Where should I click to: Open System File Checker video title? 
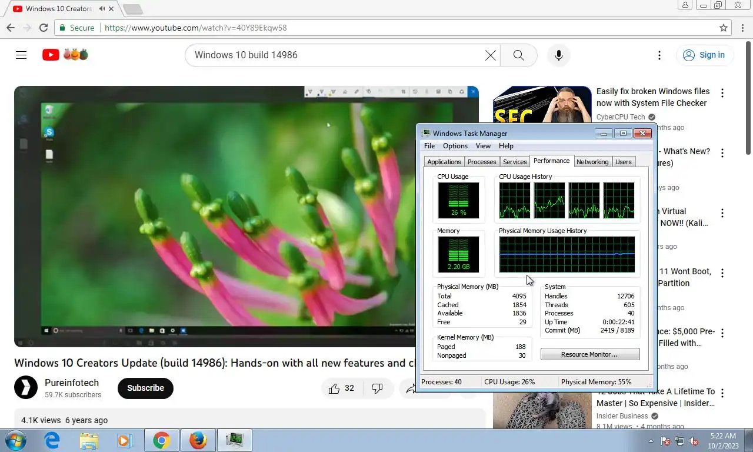653,97
